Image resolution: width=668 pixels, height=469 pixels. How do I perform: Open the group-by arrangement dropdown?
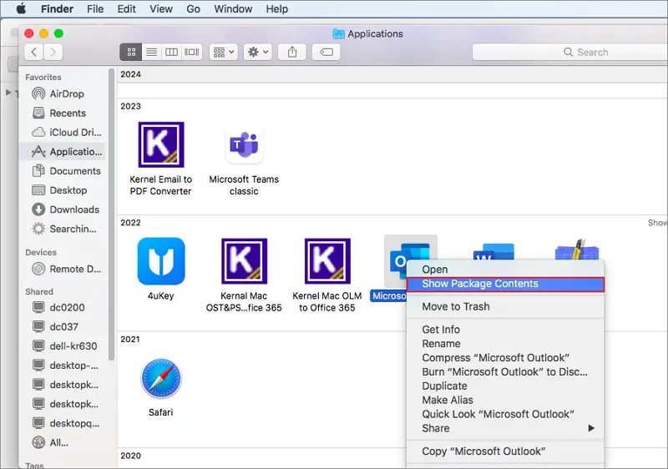224,52
